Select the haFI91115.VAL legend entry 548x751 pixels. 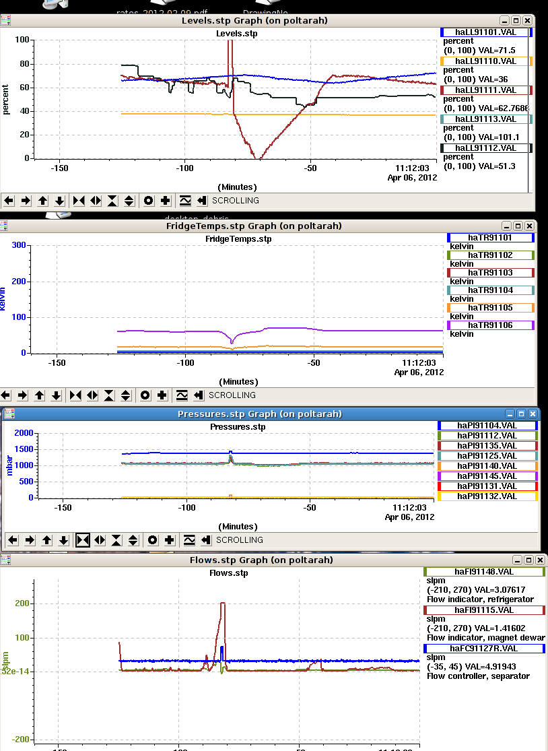coord(484,610)
